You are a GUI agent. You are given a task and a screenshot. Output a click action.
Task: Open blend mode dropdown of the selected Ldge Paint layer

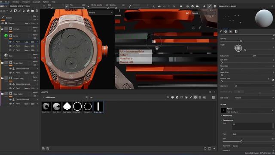(x=27, y=42)
